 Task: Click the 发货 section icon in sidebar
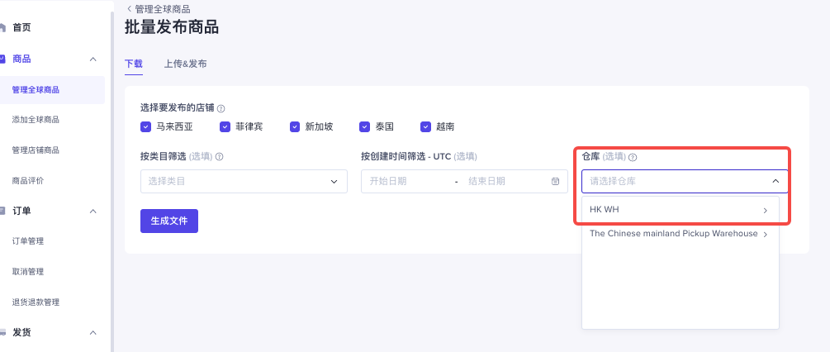point(2,332)
